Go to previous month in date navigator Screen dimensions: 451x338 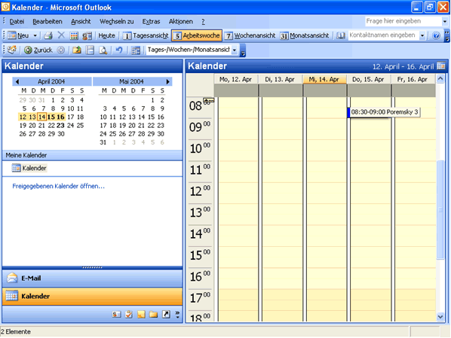17,81
